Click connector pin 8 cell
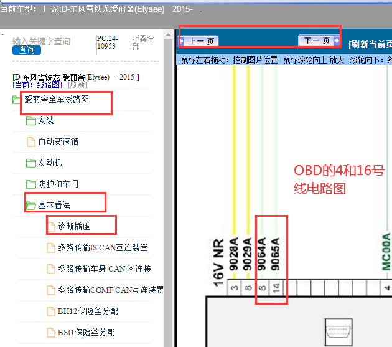The width and height of the screenshot is (392, 347). pyautogui.click(x=248, y=288)
